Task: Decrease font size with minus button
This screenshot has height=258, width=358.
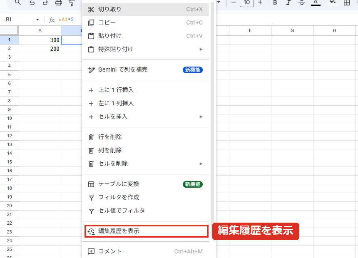Action: (234, 2)
